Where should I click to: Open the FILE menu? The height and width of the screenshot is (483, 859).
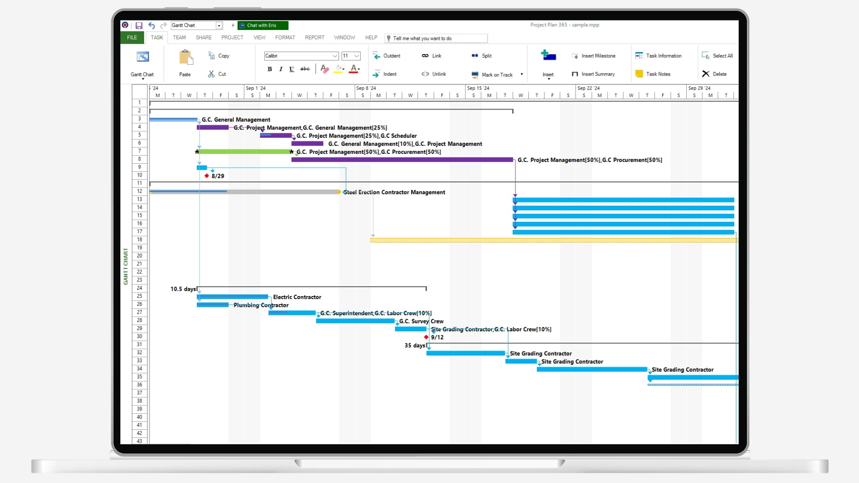(x=132, y=38)
